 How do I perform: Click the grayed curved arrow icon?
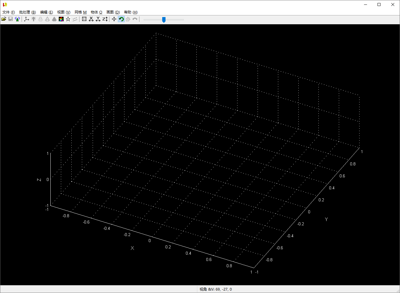tap(135, 19)
